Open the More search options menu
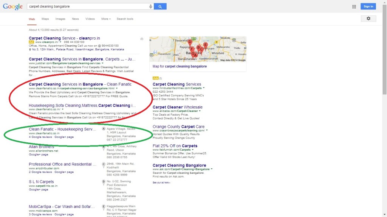This screenshot has height=217, width=387. [106, 19]
